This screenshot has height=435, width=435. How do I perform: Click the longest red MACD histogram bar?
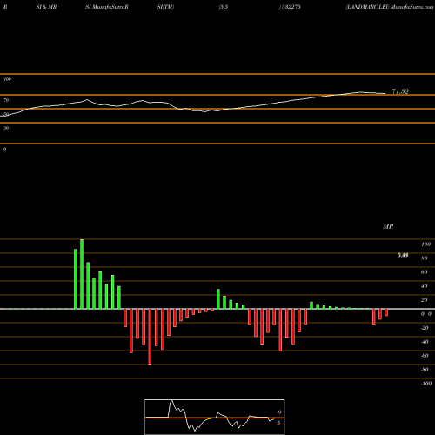(x=150, y=337)
